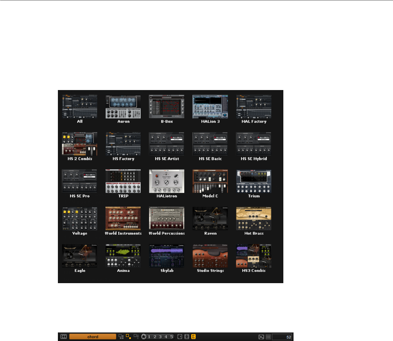393x341 pixels.
Task: Select the TRIP synth icon
Action: [x=123, y=181]
